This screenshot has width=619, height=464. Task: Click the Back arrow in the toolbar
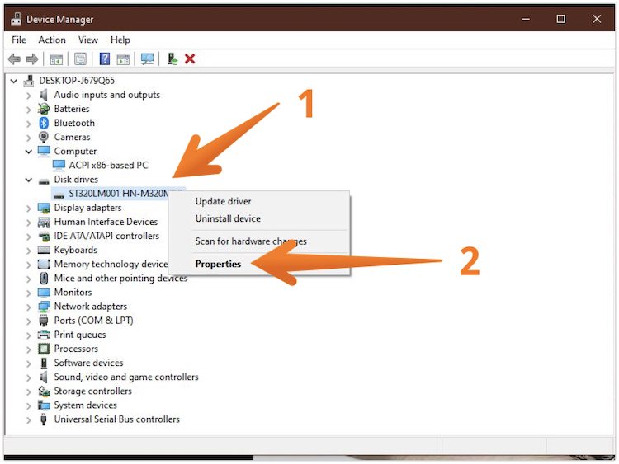[14, 59]
